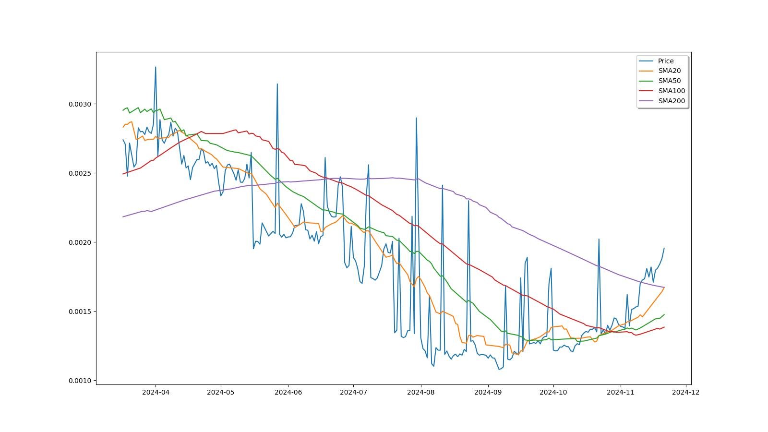Click the 0.0025 y-axis label
The height and width of the screenshot is (432, 768).
[x=80, y=173]
